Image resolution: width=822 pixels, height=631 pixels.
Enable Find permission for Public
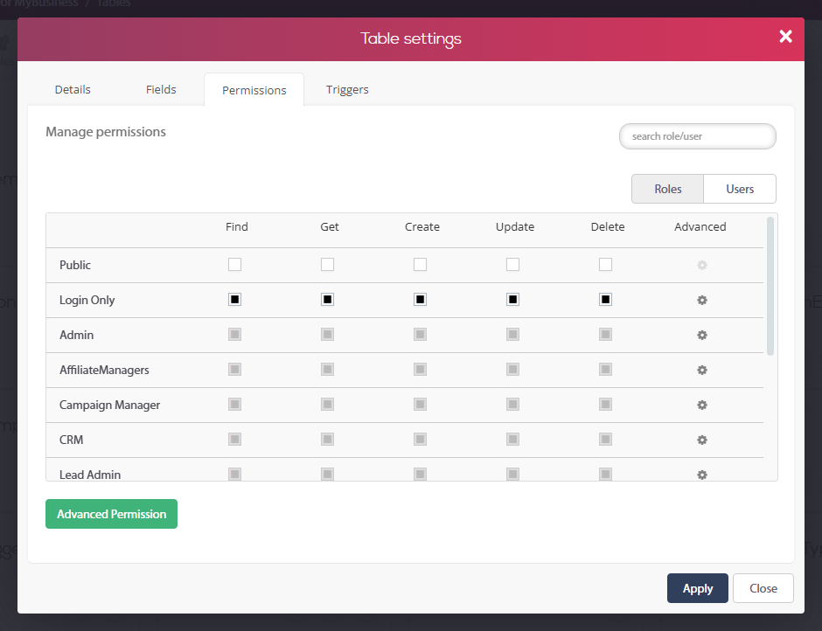235,265
